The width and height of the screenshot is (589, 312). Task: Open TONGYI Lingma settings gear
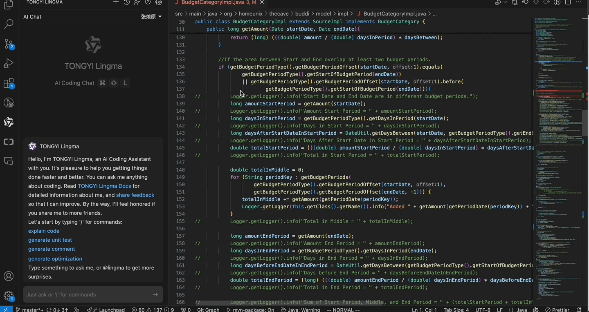(159, 2)
